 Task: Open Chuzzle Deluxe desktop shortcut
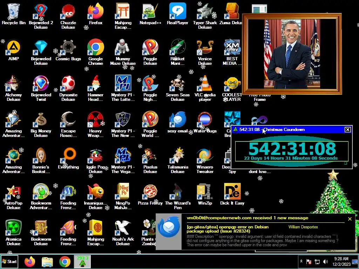(68, 16)
